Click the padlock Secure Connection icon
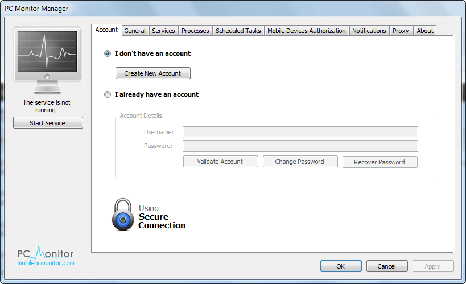This screenshot has width=466, height=284. pyautogui.click(x=123, y=215)
